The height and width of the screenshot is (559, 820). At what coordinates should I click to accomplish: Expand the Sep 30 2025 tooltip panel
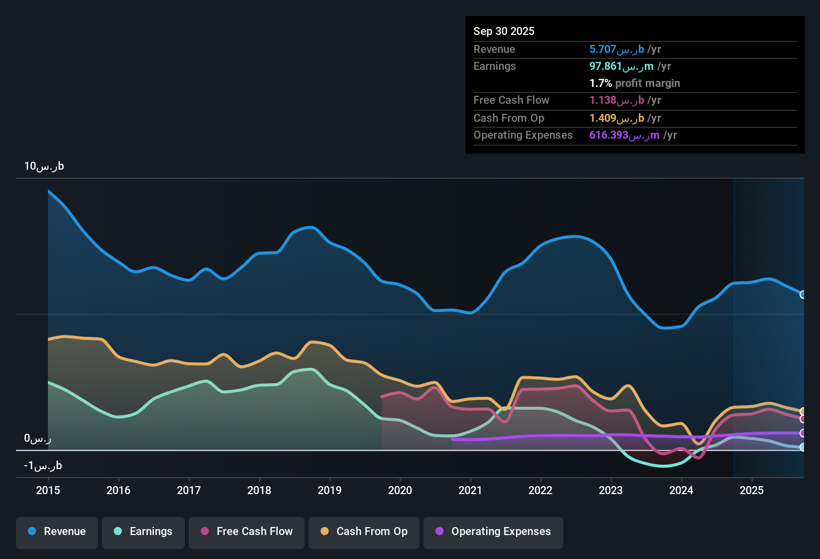[504, 31]
